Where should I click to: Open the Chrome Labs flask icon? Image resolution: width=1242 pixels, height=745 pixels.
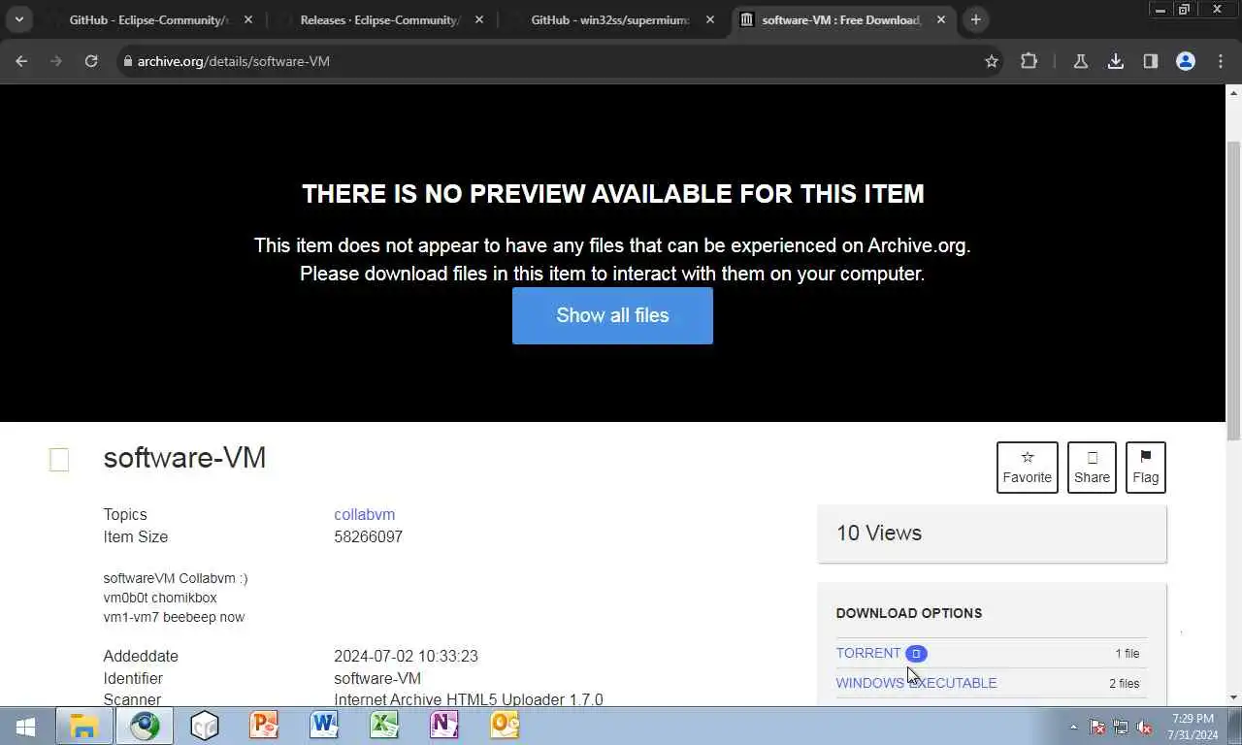click(1080, 61)
